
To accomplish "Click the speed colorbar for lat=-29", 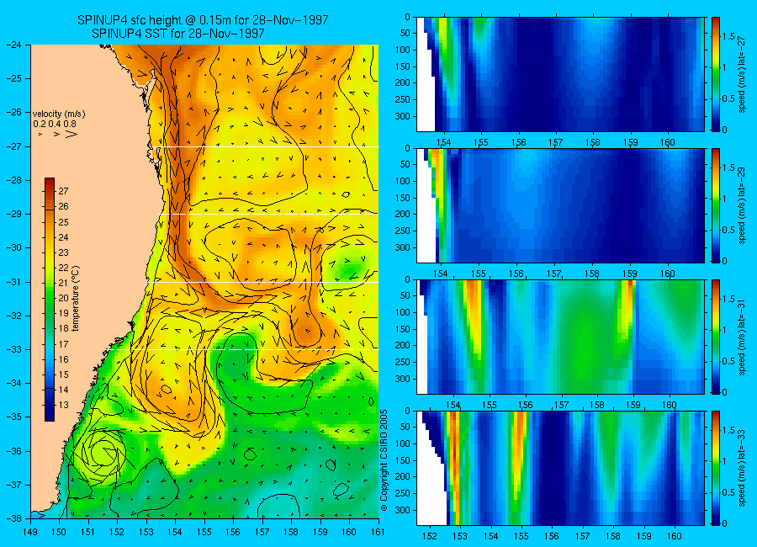I will tap(716, 205).
